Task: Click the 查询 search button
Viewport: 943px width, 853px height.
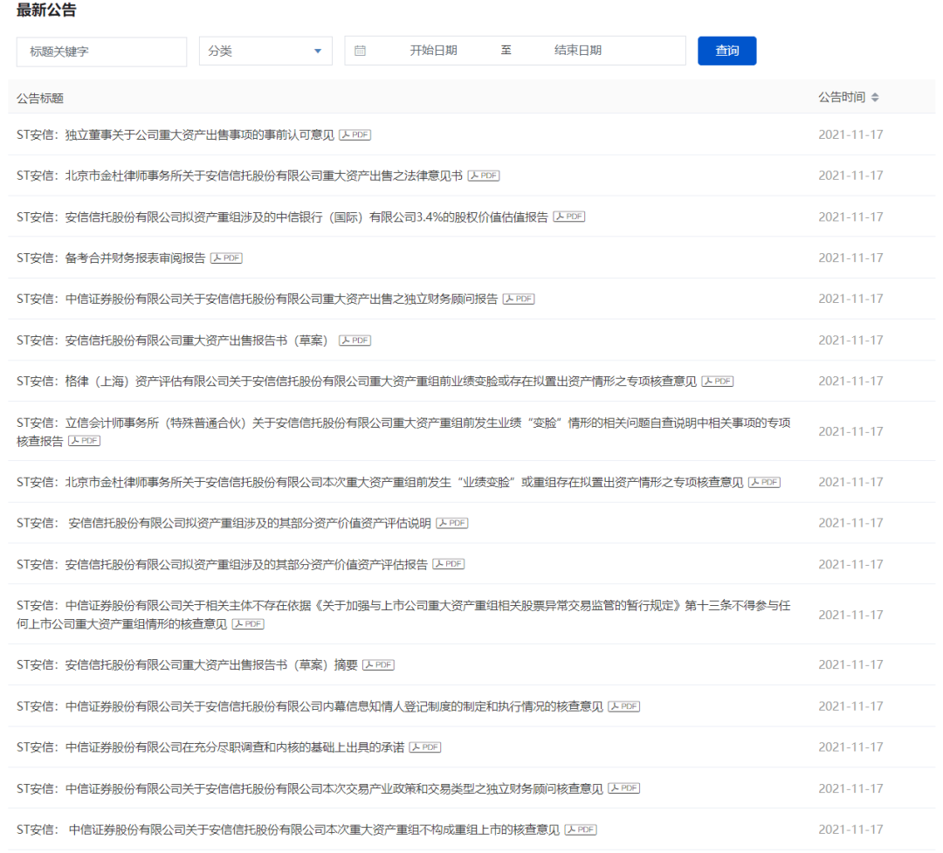Action: (726, 51)
